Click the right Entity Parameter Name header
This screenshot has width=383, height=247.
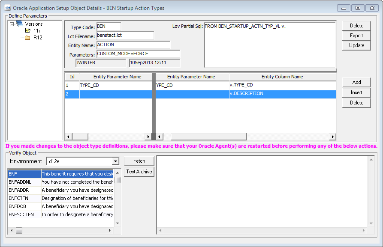[191, 77]
